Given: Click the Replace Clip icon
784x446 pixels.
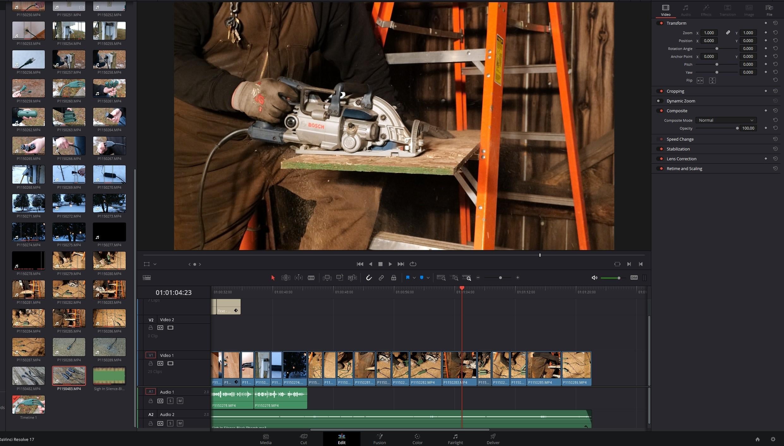Looking at the screenshot, I should [353, 278].
